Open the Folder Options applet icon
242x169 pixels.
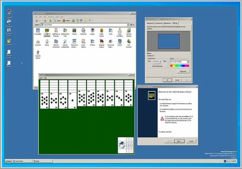[102, 33]
